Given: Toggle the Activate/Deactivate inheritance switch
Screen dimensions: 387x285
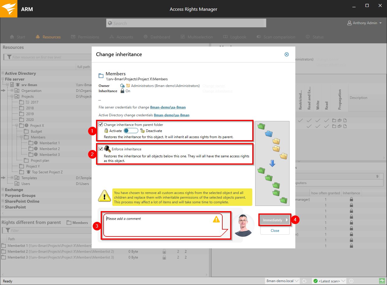Looking at the screenshot, I should click(x=131, y=131).
